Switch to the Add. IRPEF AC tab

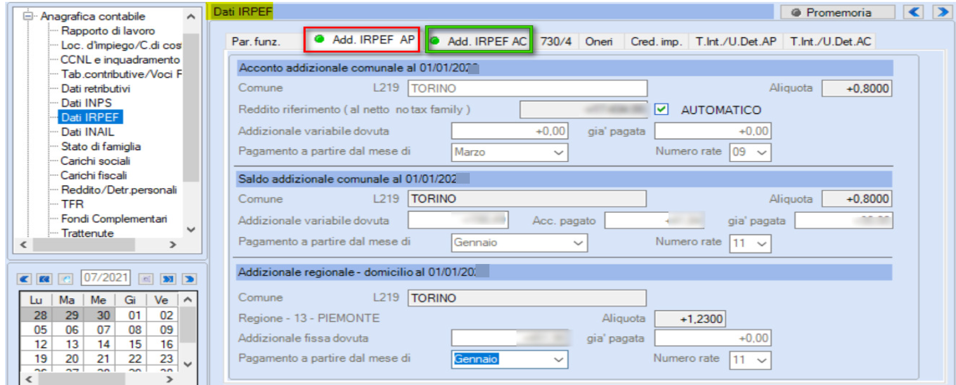click(x=479, y=41)
